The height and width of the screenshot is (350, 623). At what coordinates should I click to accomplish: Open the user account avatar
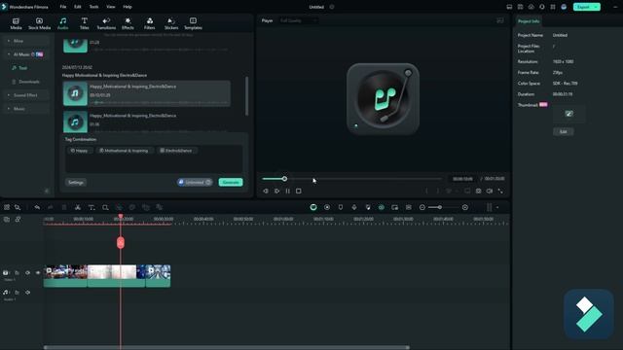[x=564, y=7]
